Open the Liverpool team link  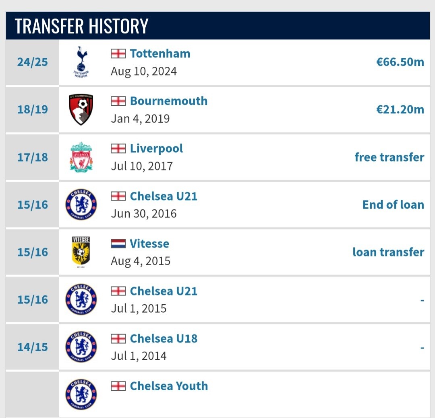click(156, 149)
